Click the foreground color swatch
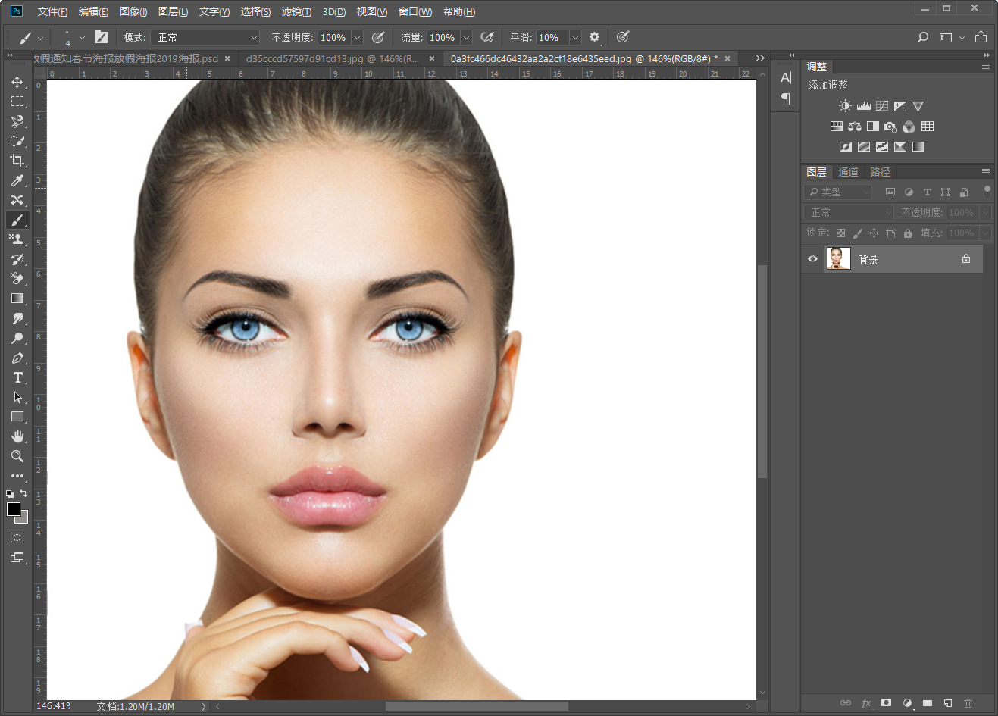Image resolution: width=998 pixels, height=716 pixels. tap(14, 509)
